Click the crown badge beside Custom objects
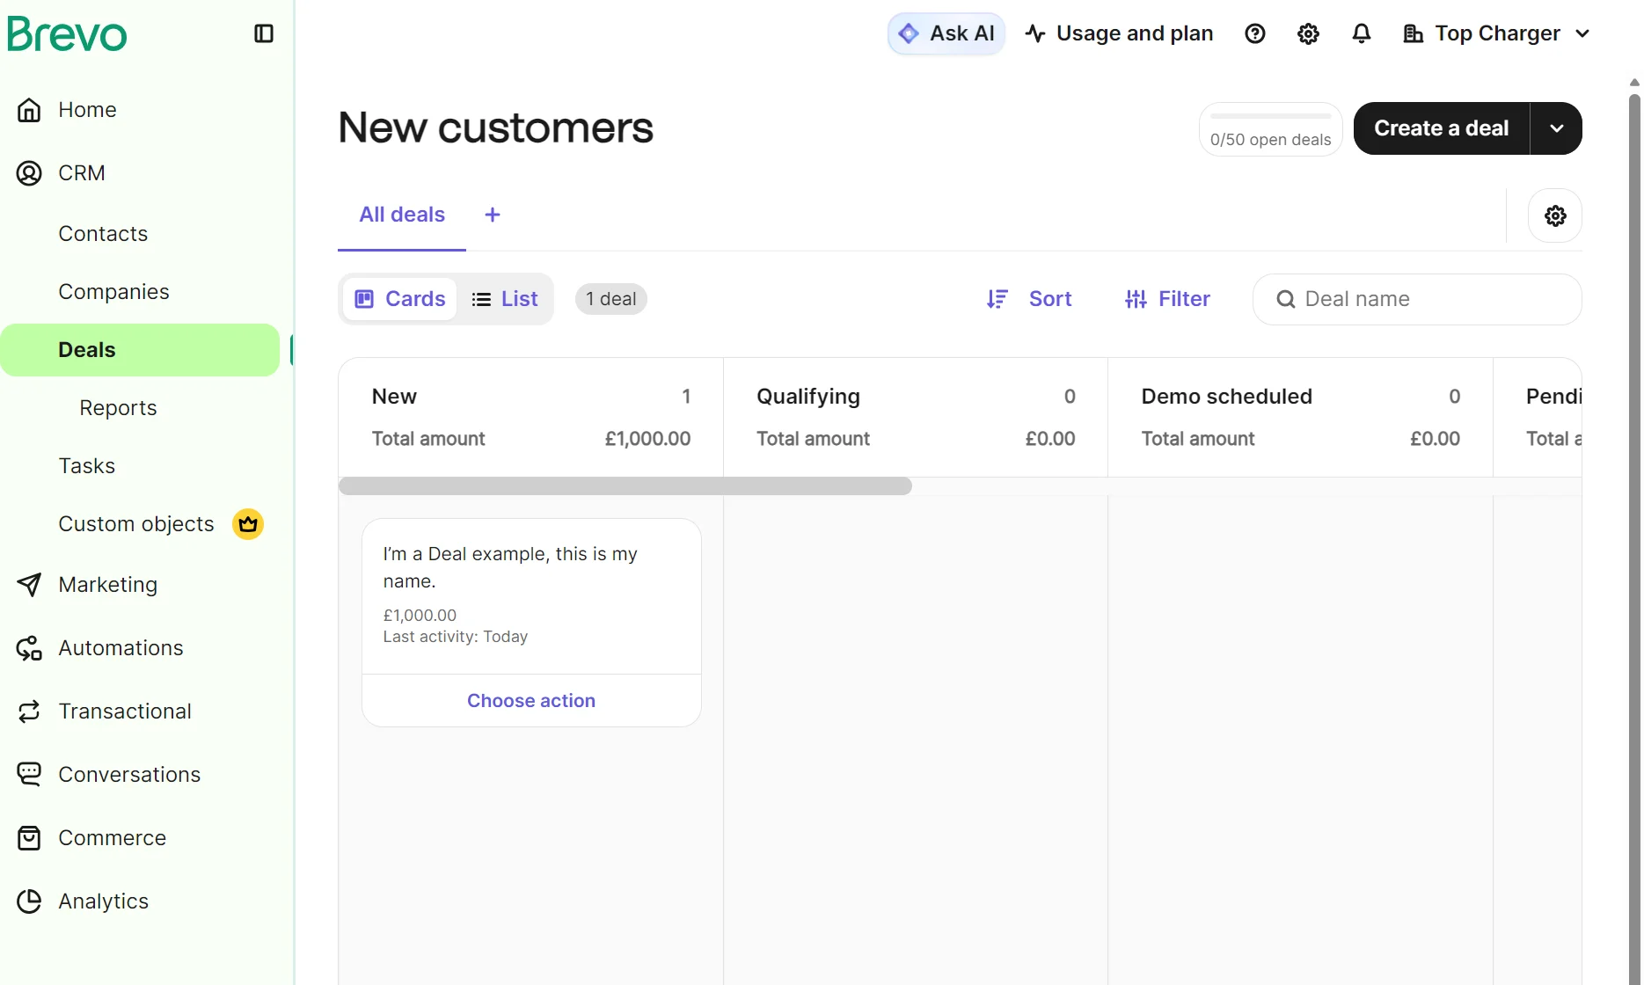The height and width of the screenshot is (985, 1644). coord(248,524)
